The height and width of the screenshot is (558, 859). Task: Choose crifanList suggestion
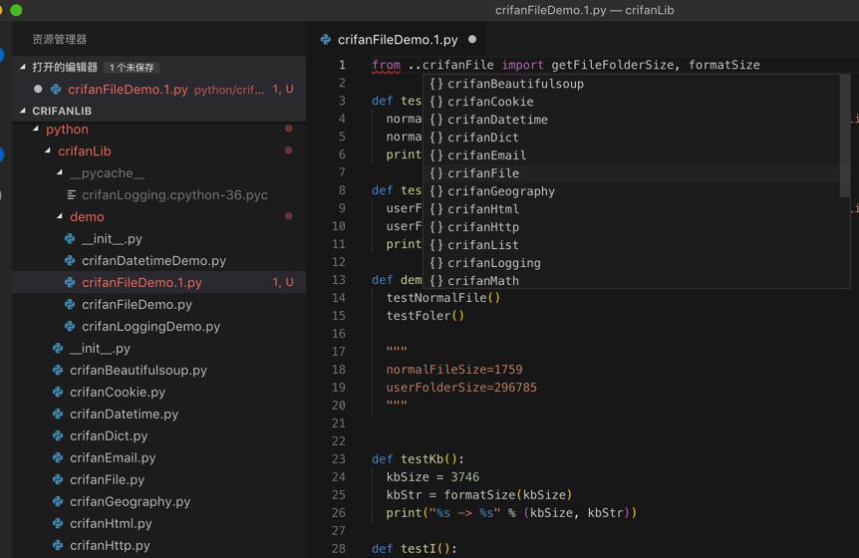631,245
